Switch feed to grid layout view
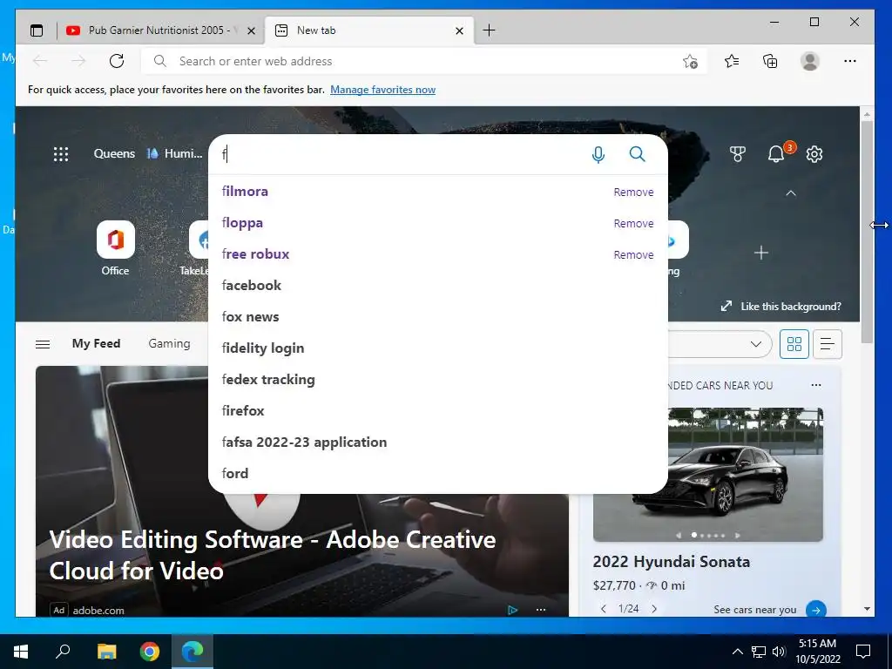This screenshot has height=669, width=892. pyautogui.click(x=794, y=344)
